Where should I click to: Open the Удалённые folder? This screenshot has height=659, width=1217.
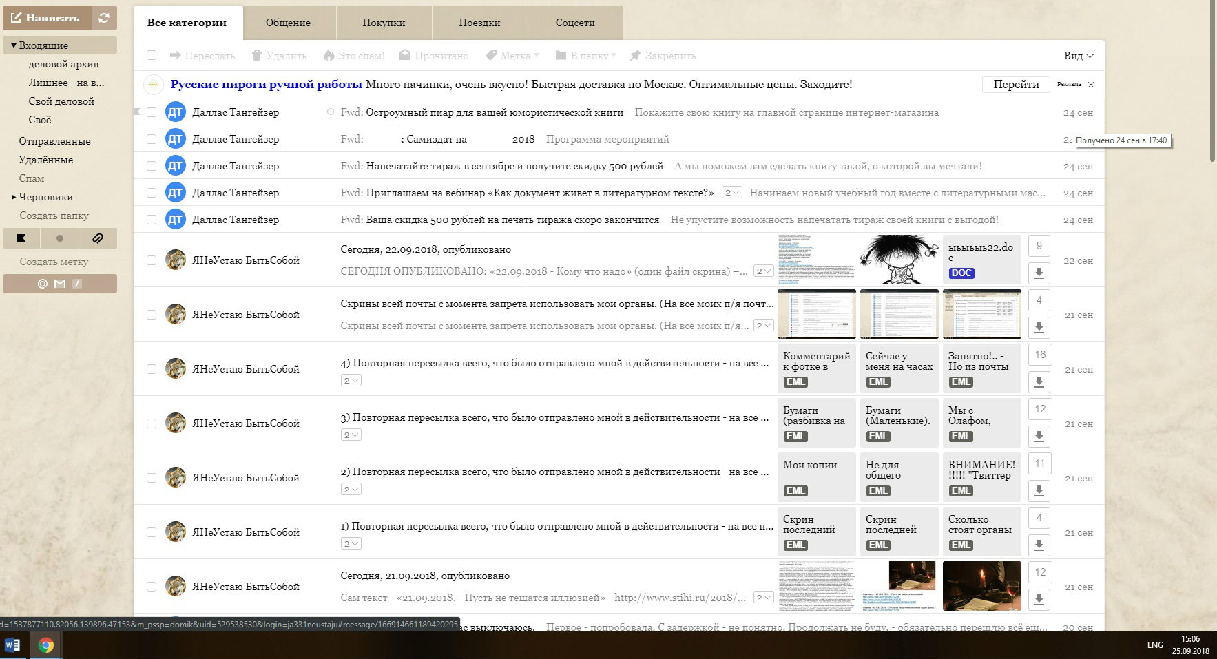click(46, 160)
